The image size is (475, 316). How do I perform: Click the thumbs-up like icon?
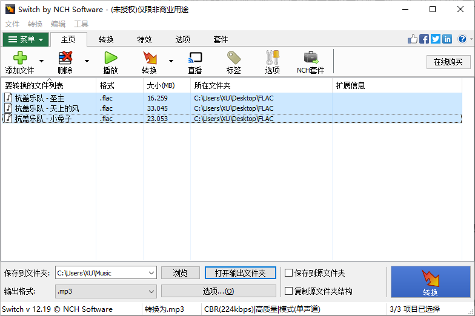(x=412, y=39)
